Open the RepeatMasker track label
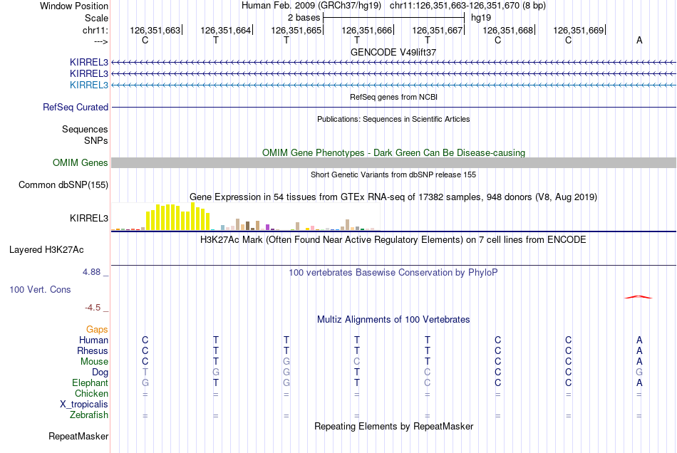Image resolution: width=677 pixels, height=453 pixels. coord(78,436)
